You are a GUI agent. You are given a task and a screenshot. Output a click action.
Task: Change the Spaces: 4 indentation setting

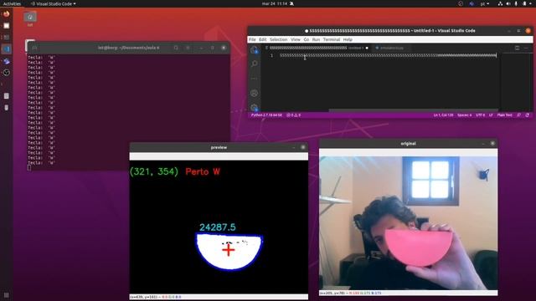point(464,115)
